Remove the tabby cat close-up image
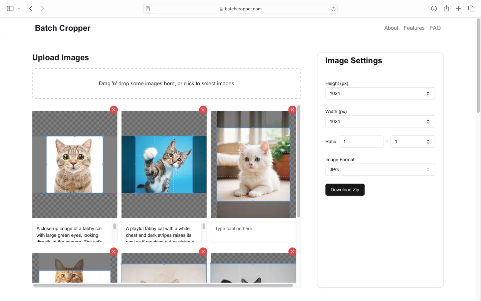Viewport: 481px width, 301px height. (113, 109)
